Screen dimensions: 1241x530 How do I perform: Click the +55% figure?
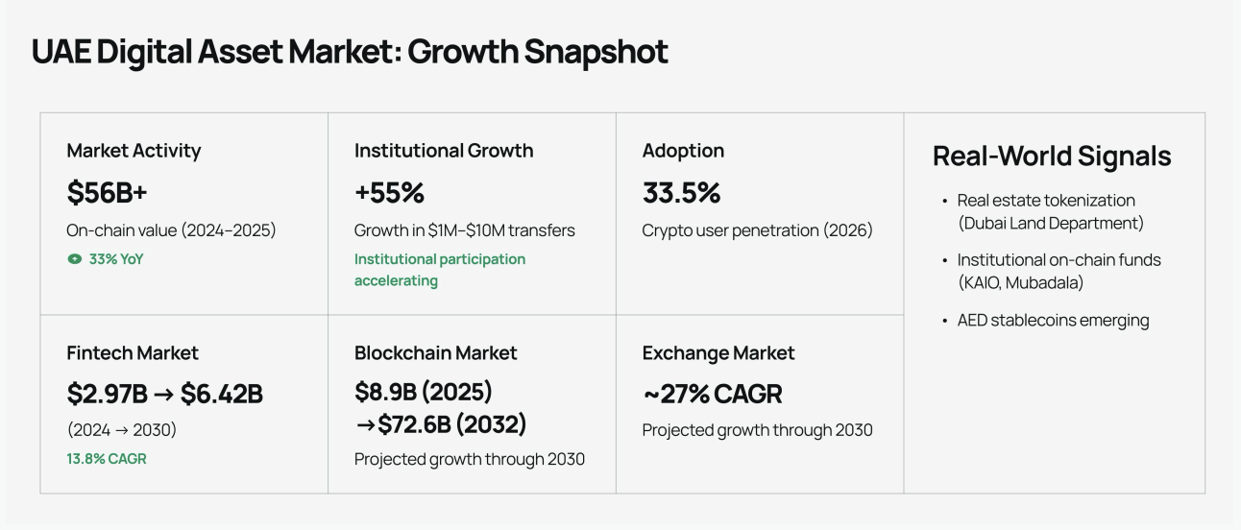click(x=389, y=193)
